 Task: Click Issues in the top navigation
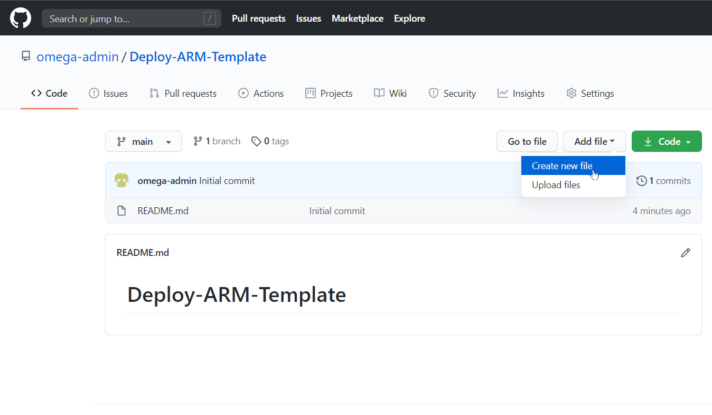click(x=308, y=19)
